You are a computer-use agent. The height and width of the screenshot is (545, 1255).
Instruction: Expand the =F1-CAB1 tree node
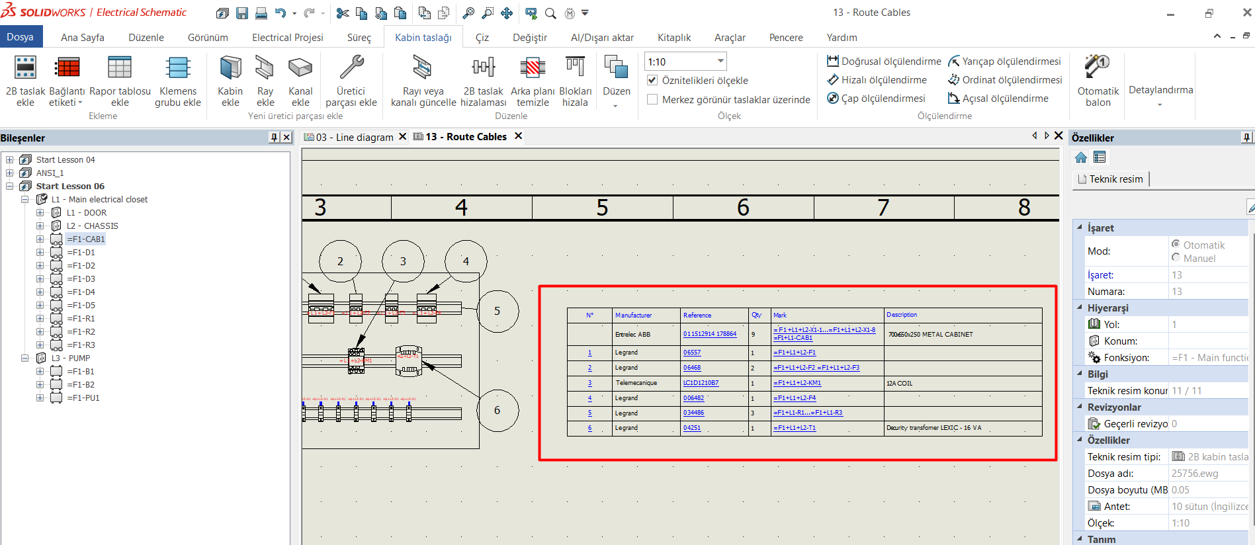click(x=40, y=239)
